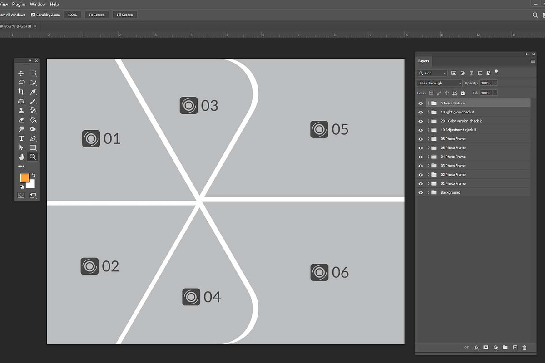Click the Fit Screen button

[x=97, y=15]
